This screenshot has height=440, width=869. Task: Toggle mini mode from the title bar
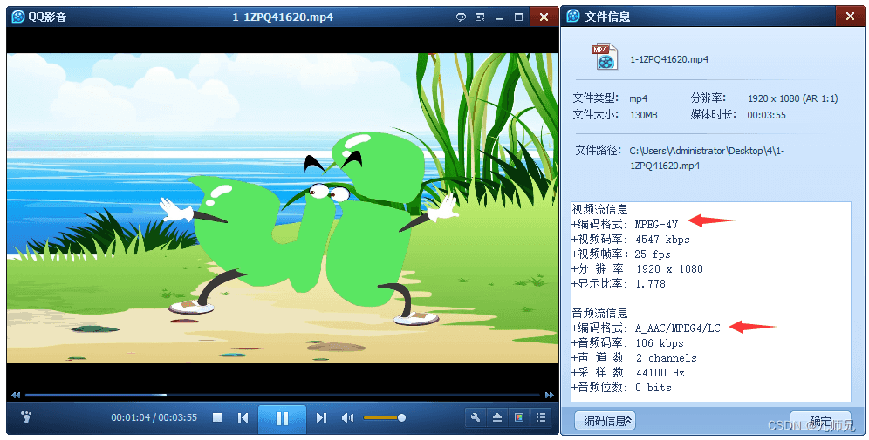click(x=481, y=17)
